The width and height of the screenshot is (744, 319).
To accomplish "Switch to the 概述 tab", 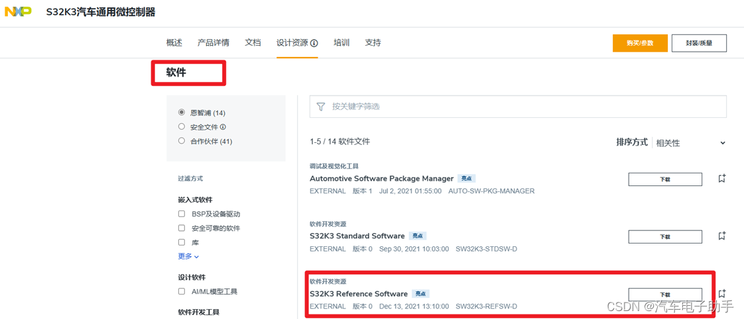I will coord(174,42).
